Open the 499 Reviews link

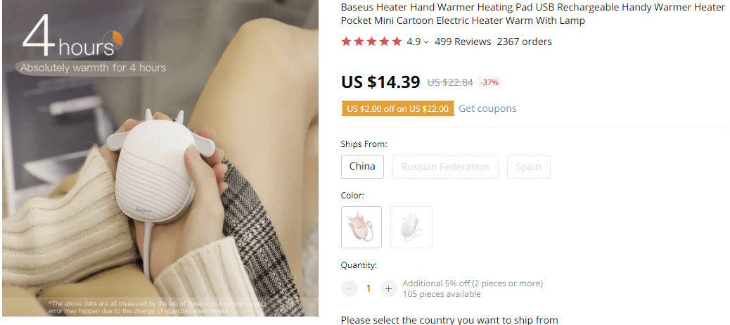[x=463, y=42]
